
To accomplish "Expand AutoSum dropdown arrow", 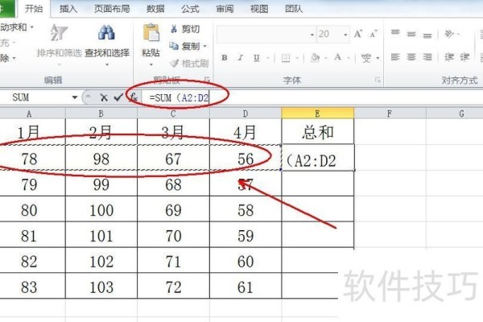I will click(31, 27).
